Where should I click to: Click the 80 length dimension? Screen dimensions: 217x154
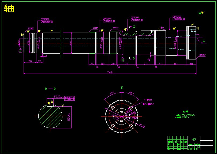point(176,64)
